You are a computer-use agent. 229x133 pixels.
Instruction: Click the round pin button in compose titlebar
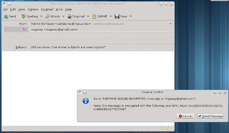pyautogui.click(x=9, y=4)
